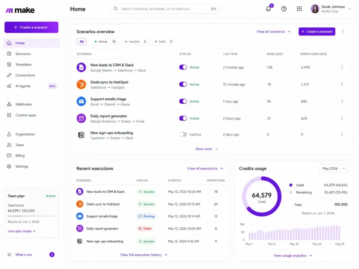Click the Notion icon for New sign-ups onboarding scenario

pyautogui.click(x=81, y=135)
